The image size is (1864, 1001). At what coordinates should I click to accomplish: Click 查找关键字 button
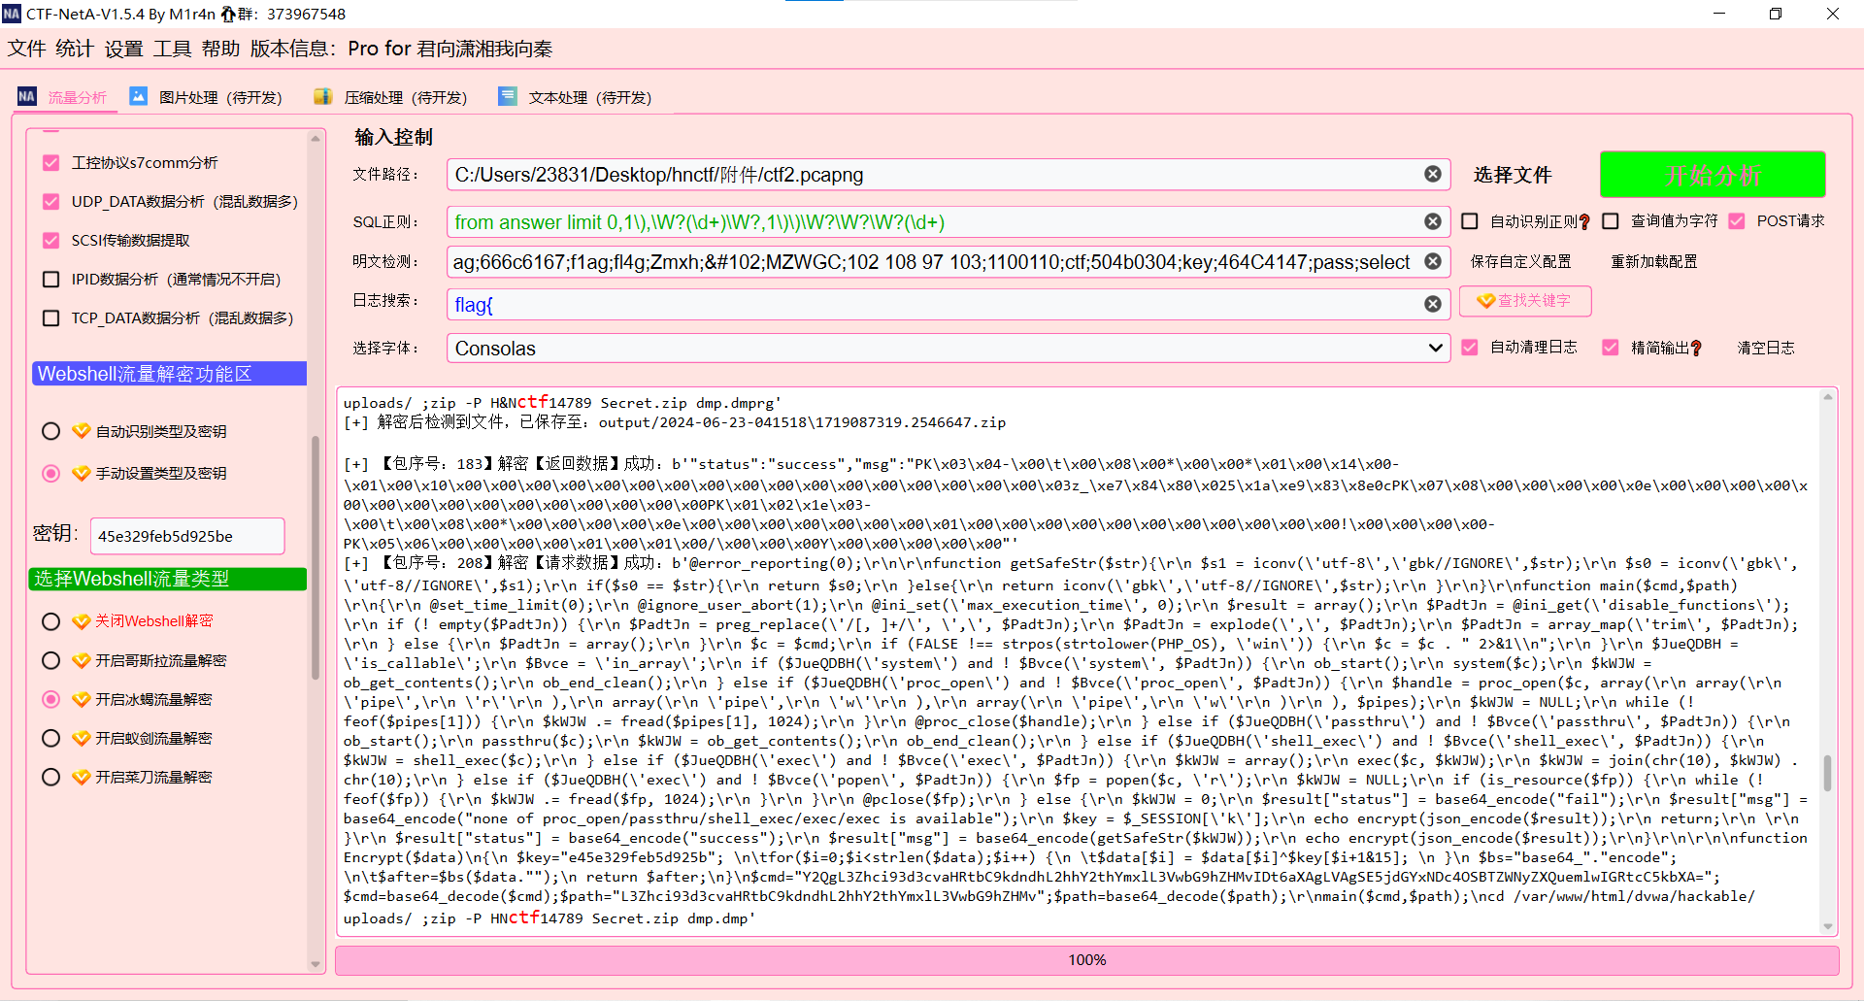pos(1525,301)
